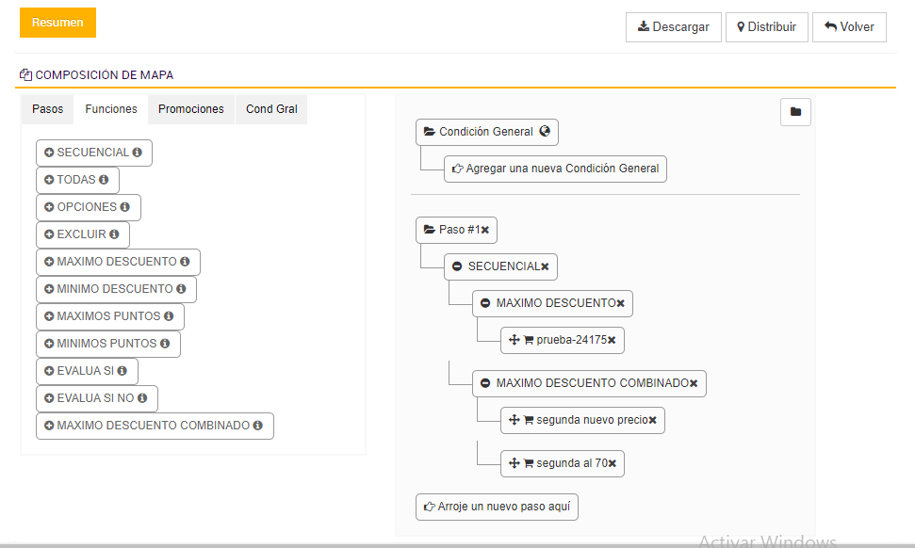Switch to the Pasos tab

47,109
